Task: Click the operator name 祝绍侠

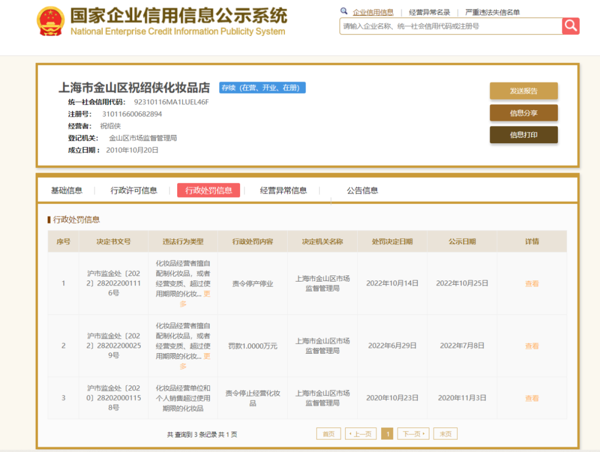Action: click(x=110, y=126)
